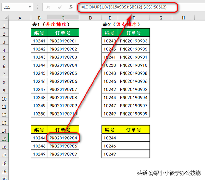Select cell PN020190902 in column F
Viewport: 205px width, 180px height.
coord(134,89)
